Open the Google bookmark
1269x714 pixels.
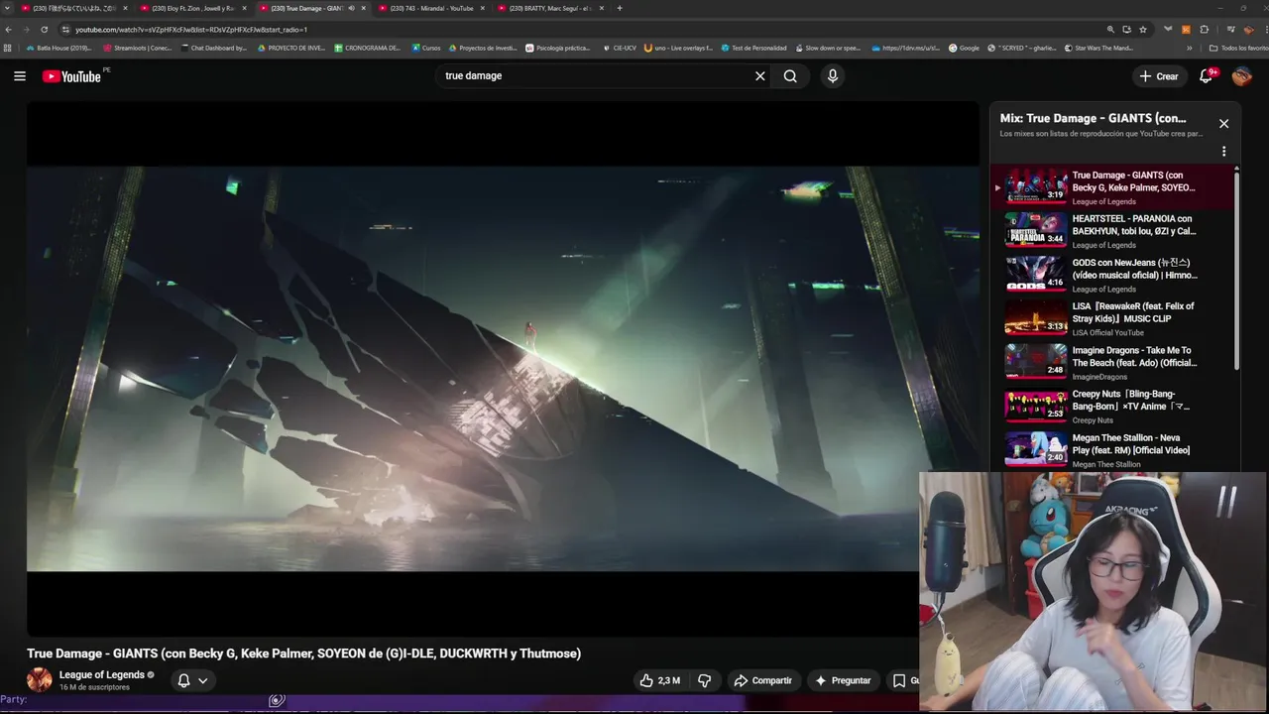click(x=965, y=48)
